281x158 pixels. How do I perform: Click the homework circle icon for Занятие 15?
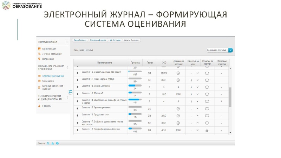coord(178,108)
